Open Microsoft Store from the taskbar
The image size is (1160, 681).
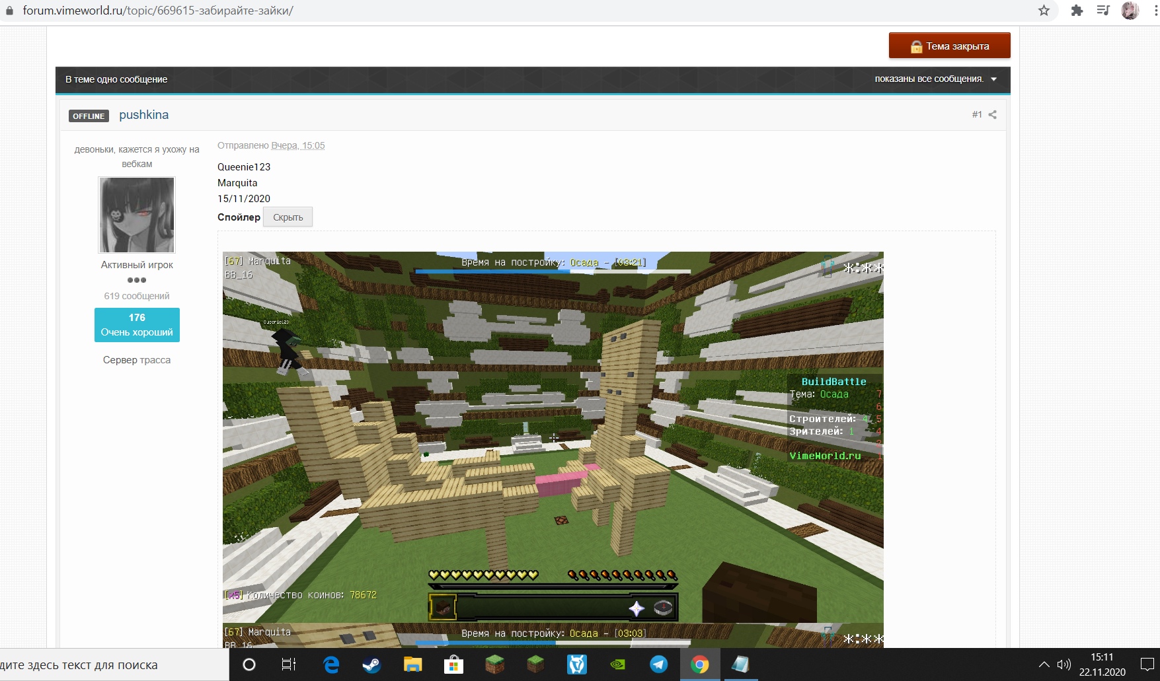(453, 664)
